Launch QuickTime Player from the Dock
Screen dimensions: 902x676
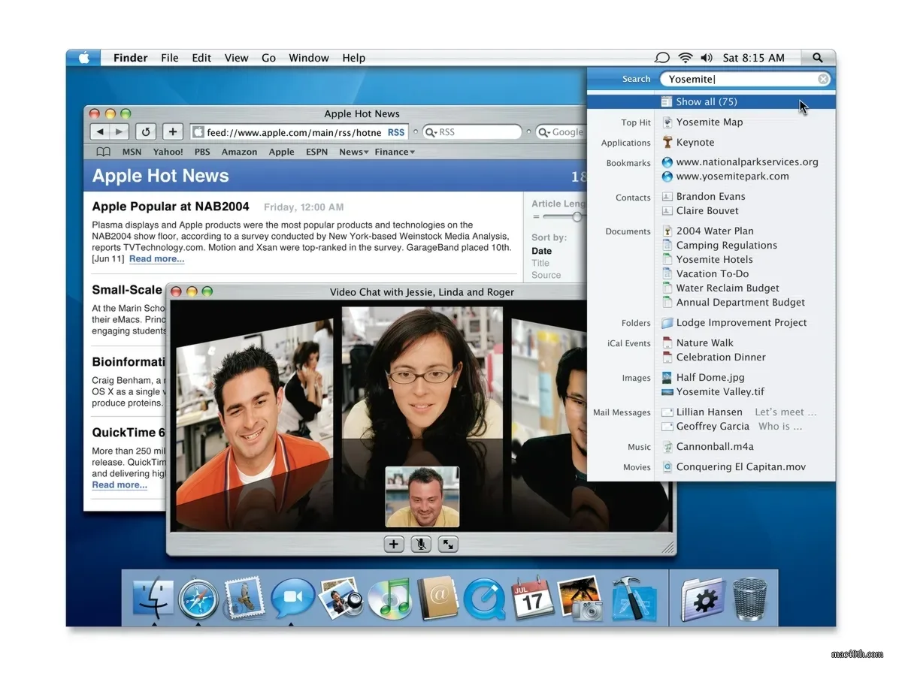(485, 599)
